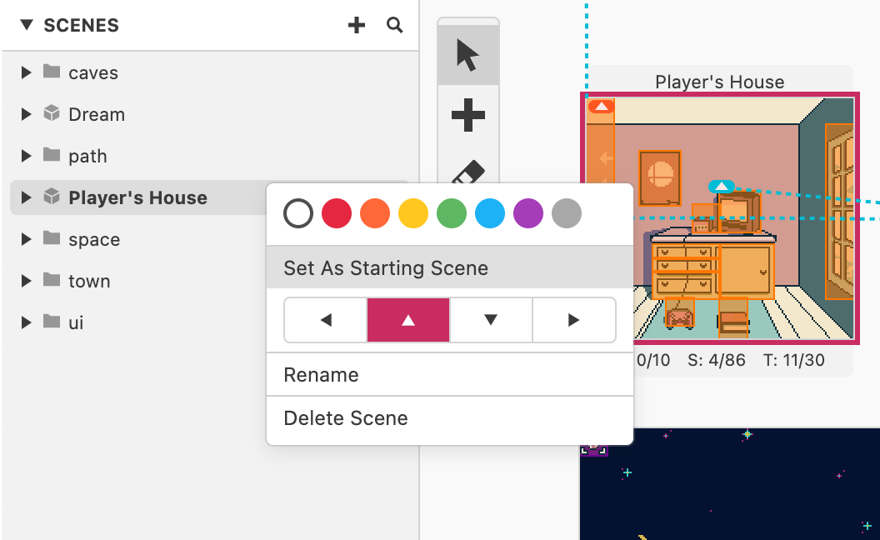Pick the red color label swatch
The image size is (880, 540).
pos(337,214)
